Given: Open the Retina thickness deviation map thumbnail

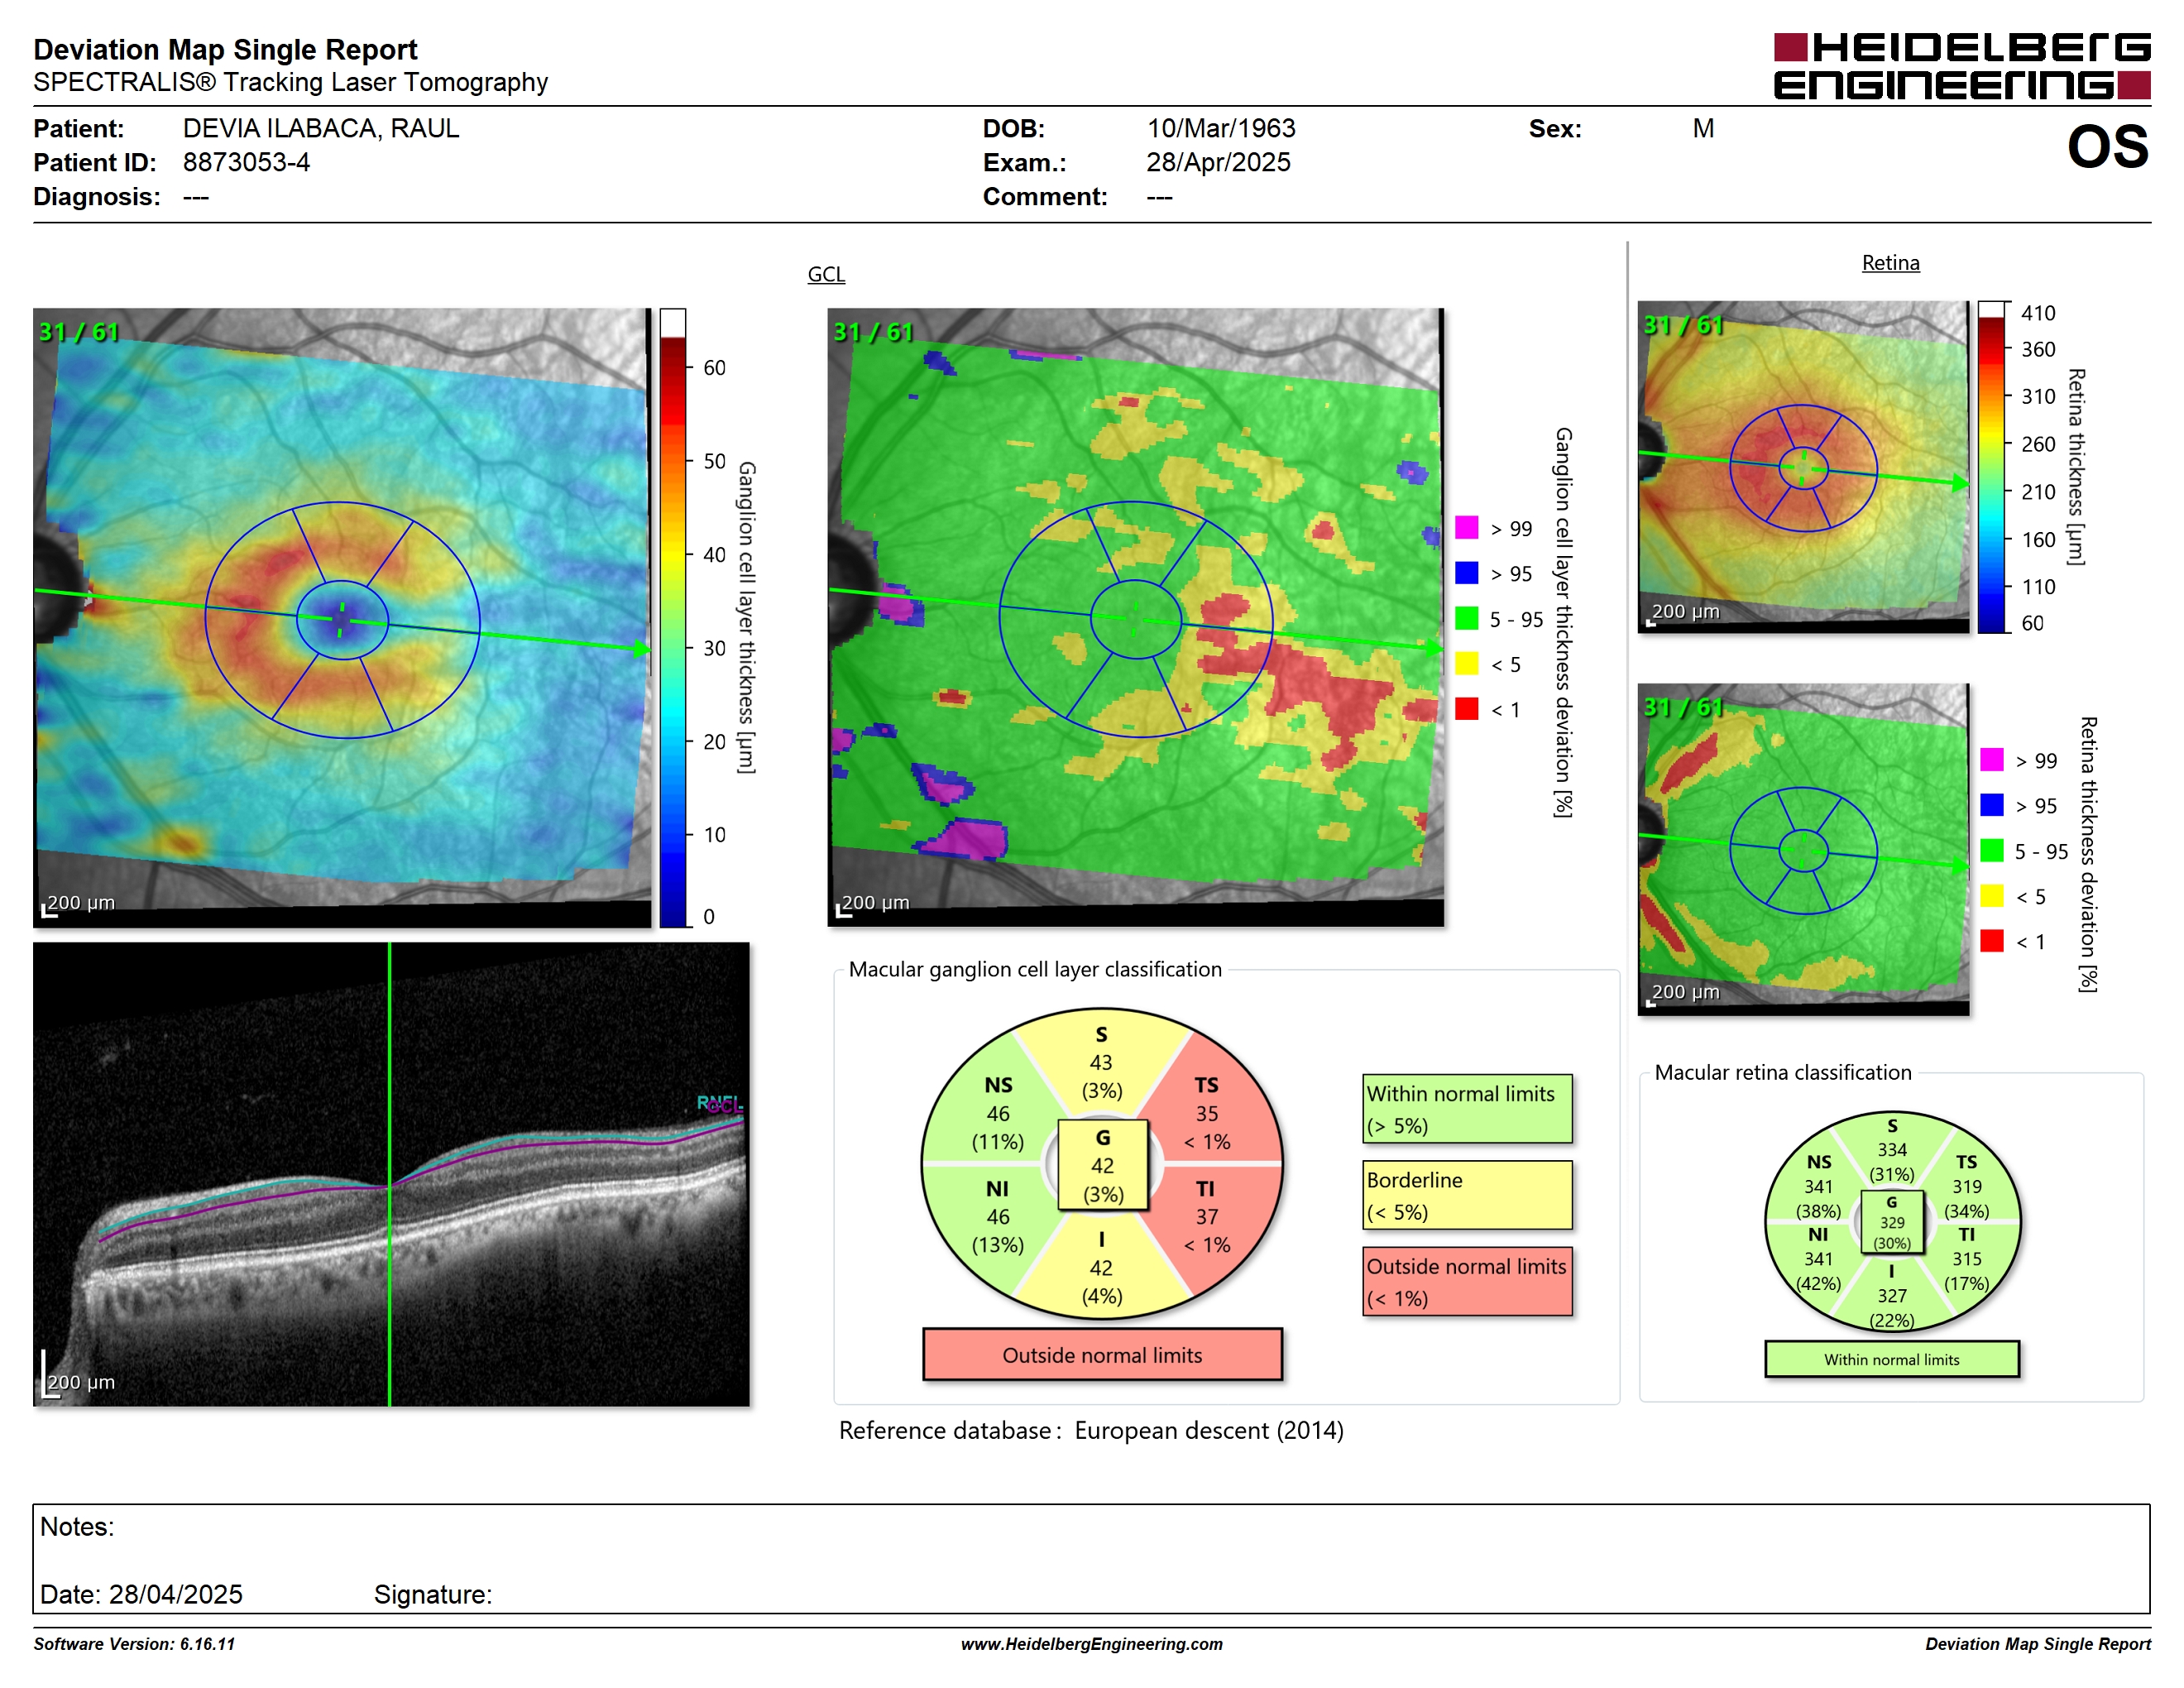Looking at the screenshot, I should click(x=1803, y=849).
